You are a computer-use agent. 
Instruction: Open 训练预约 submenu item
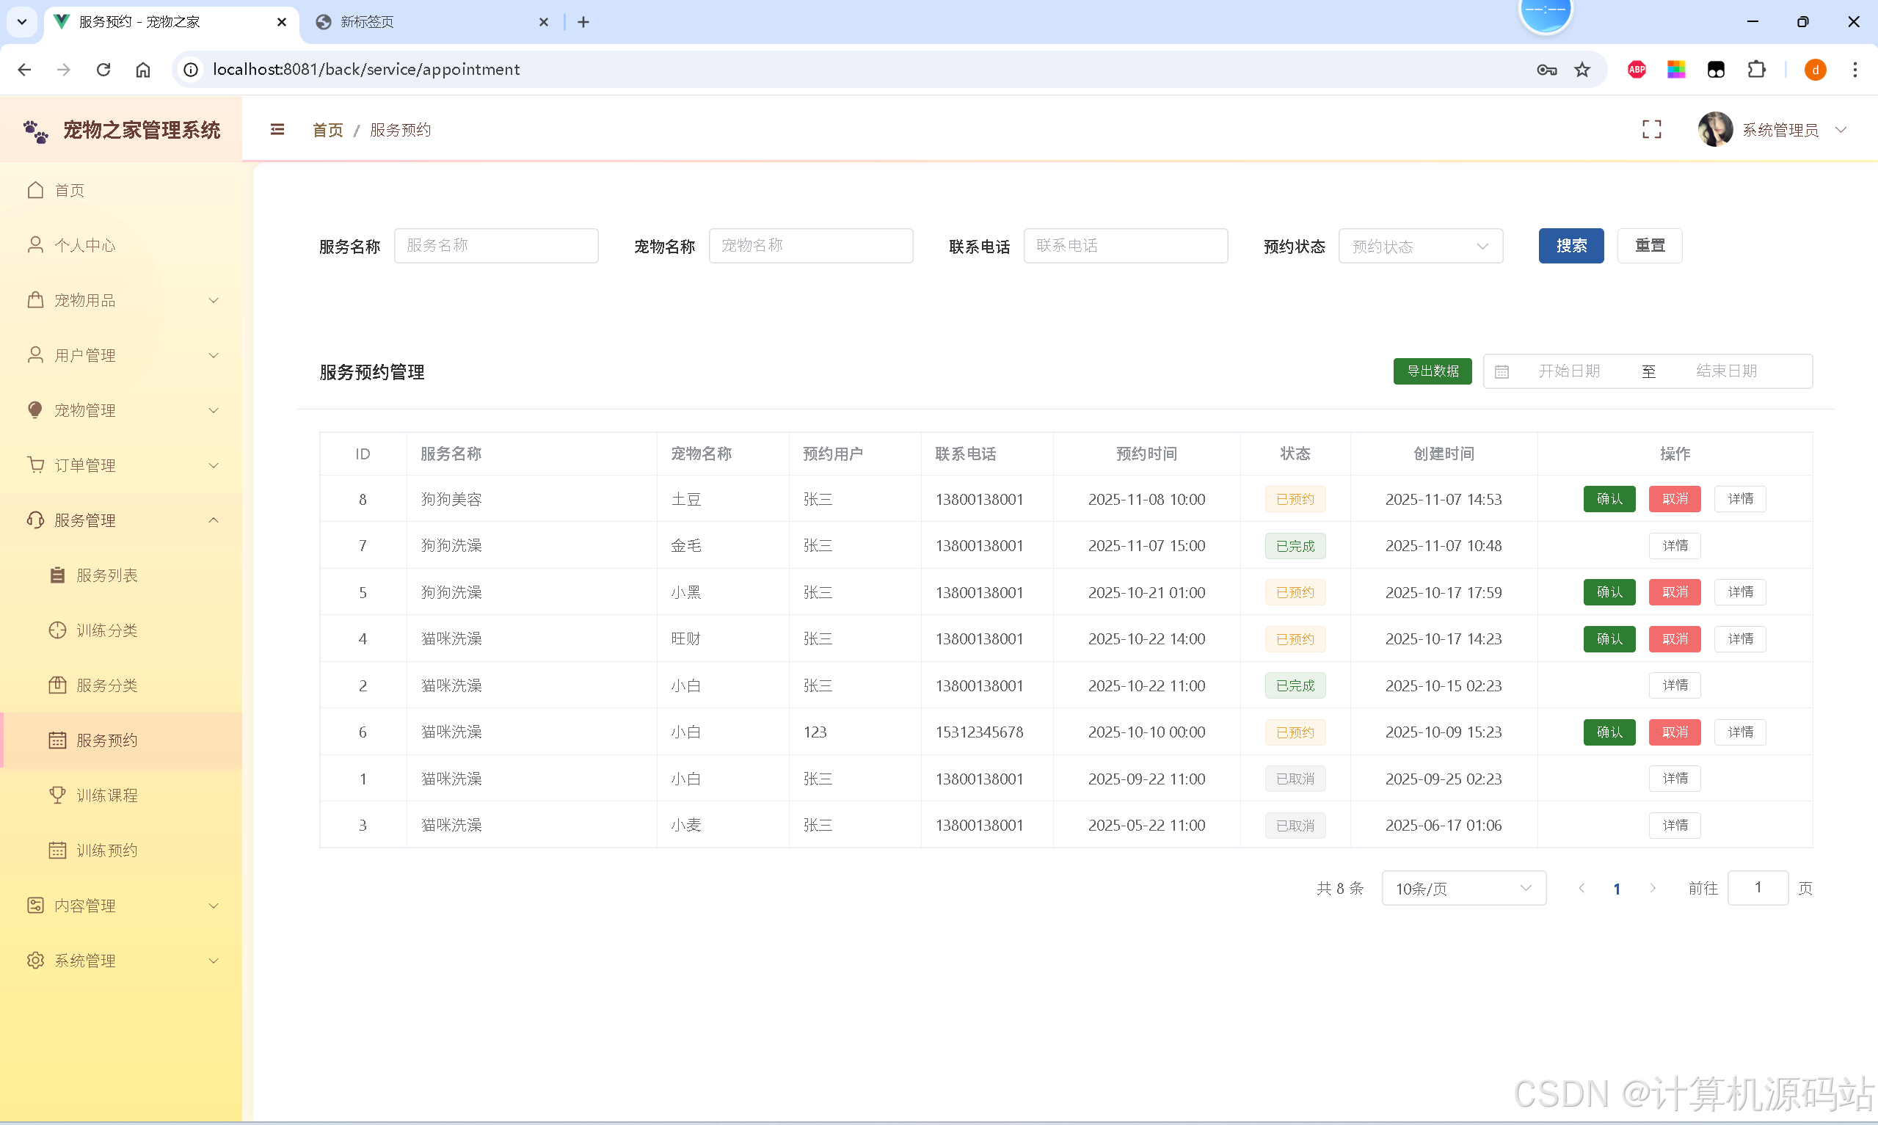point(121,850)
